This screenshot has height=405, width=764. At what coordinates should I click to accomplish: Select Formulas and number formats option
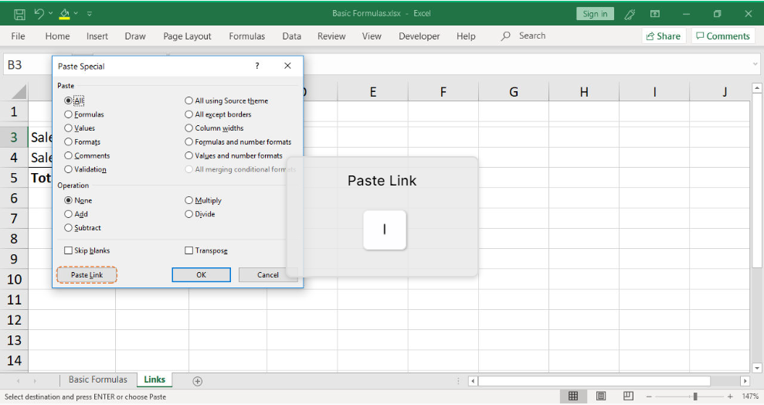(238, 141)
